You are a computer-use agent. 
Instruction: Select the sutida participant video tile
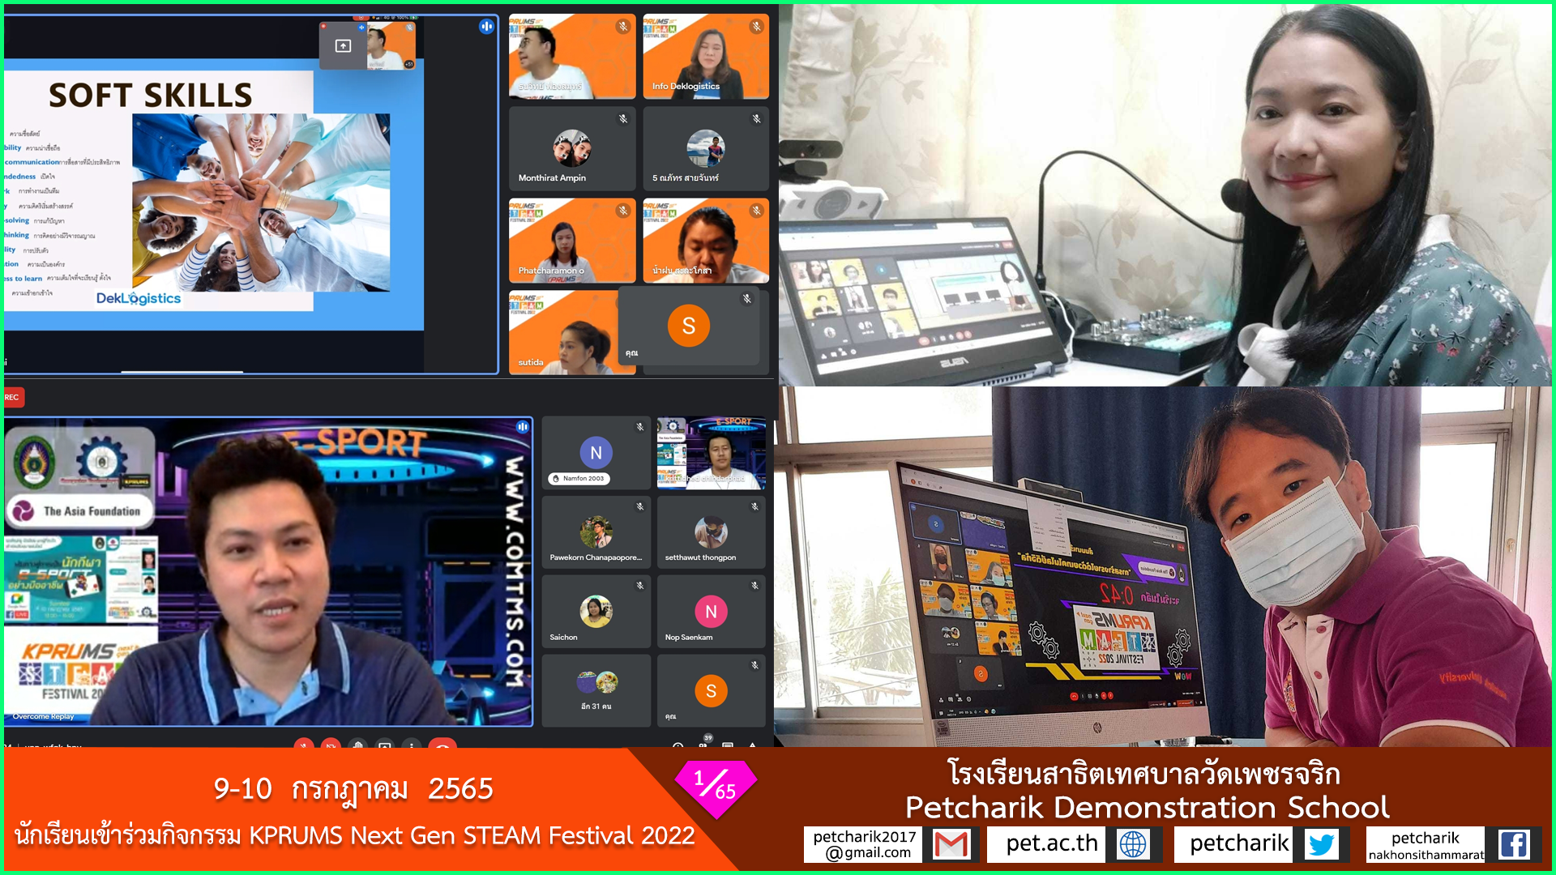(563, 333)
